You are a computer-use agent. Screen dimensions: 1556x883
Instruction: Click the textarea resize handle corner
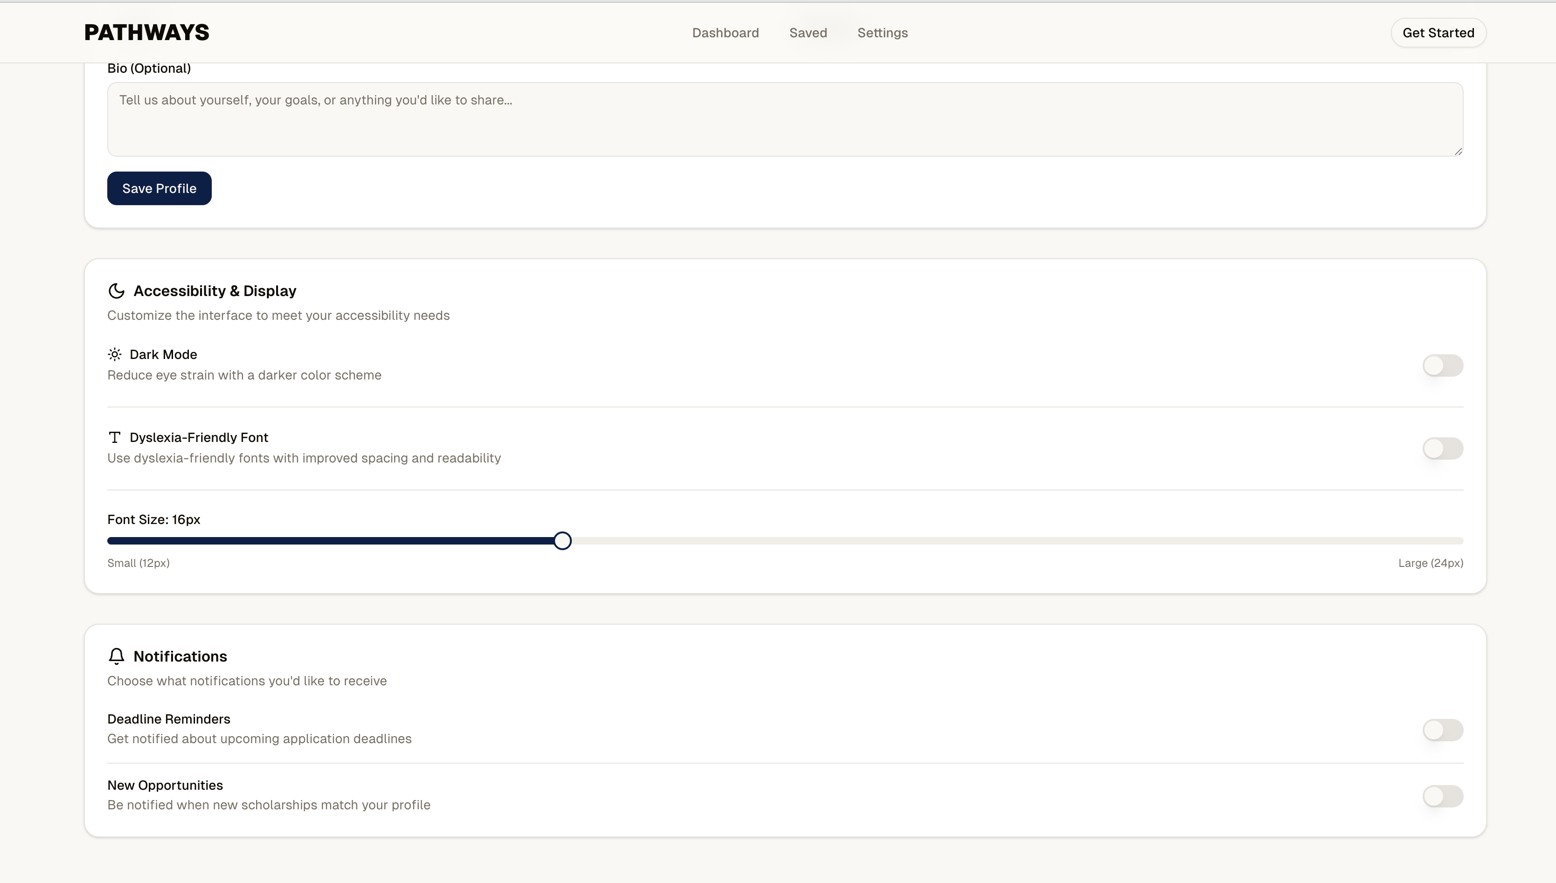click(1459, 152)
